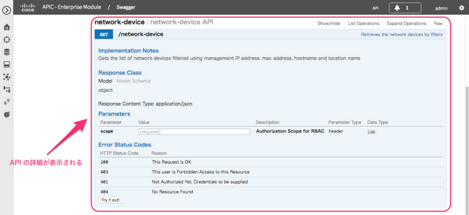Click 'Response Content Type: application/json' text
This screenshot has height=215, width=469.
pos(145,104)
